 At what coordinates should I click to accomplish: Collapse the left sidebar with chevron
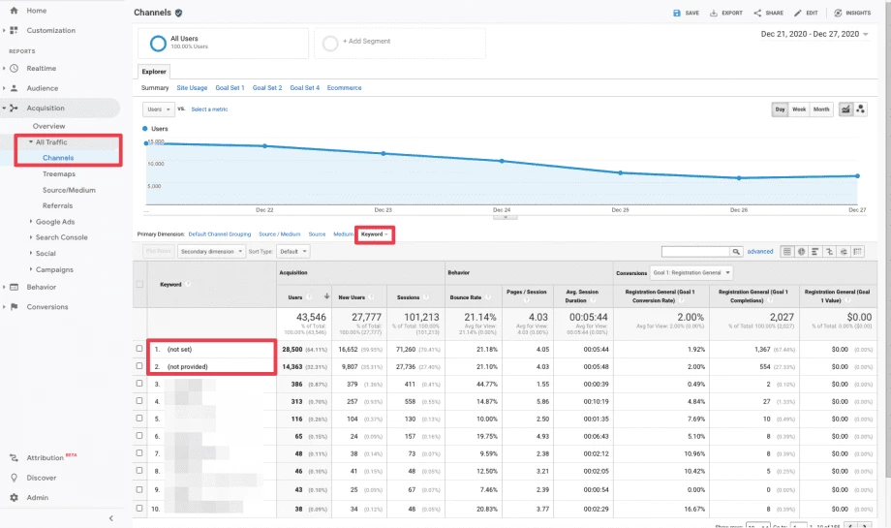tap(111, 518)
